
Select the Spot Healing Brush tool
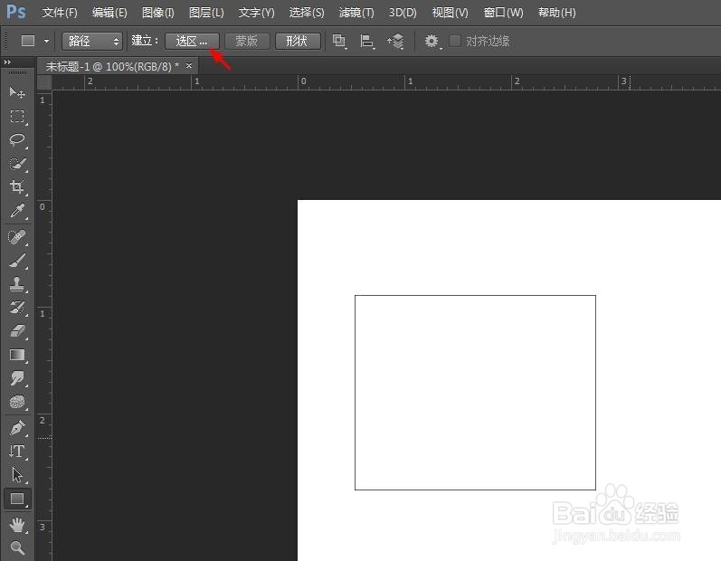[17, 237]
